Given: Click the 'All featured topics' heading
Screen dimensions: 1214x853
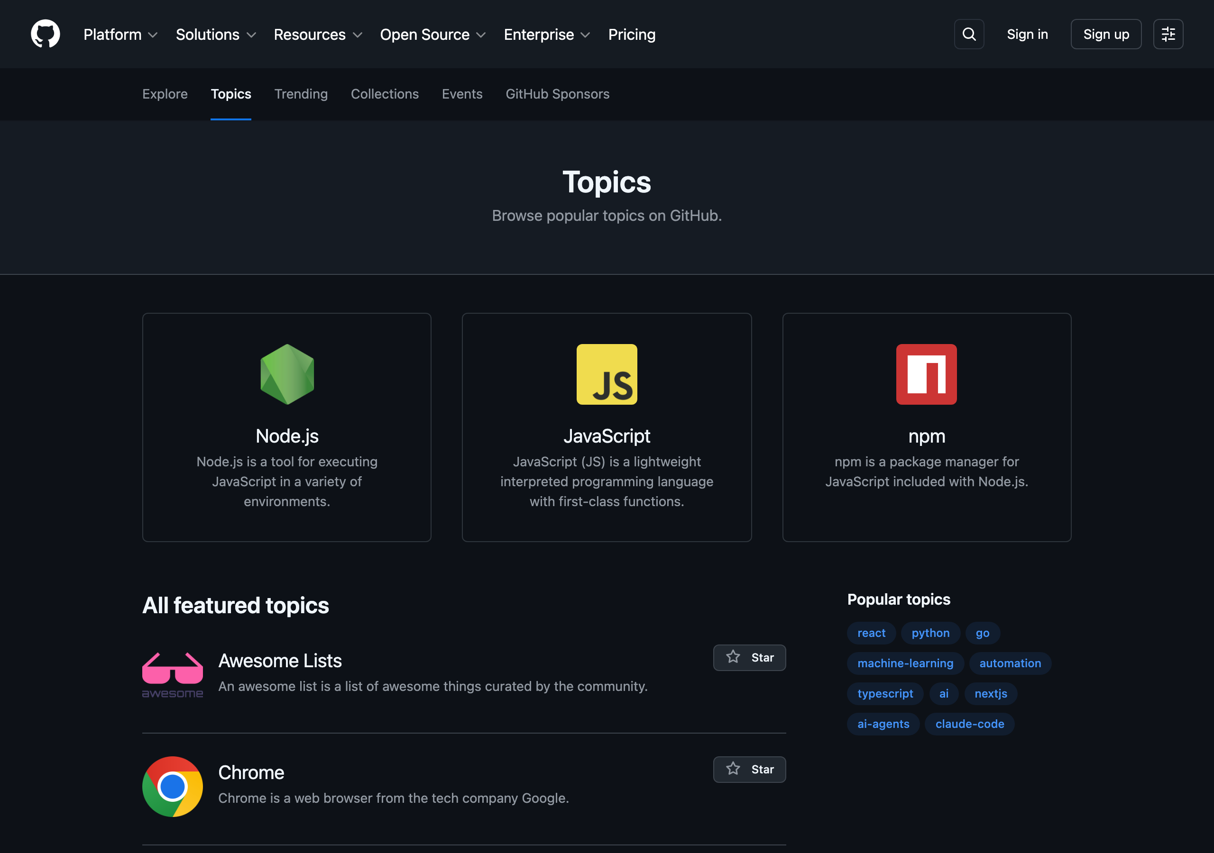Looking at the screenshot, I should point(235,606).
